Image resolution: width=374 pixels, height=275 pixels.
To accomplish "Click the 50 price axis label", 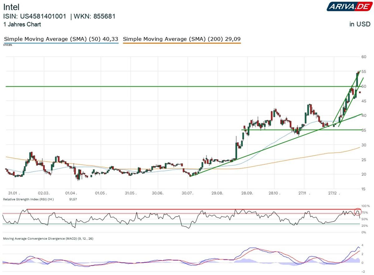I will (x=364, y=86).
